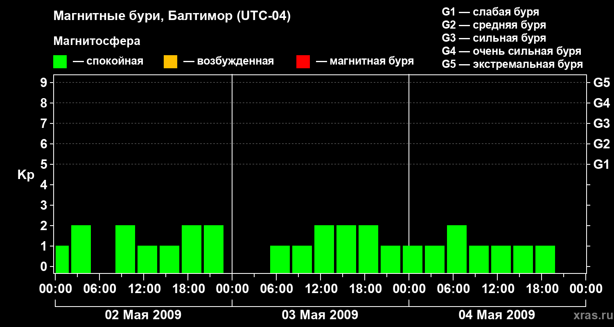Click the 'G5' label on right axis
Image resolution: width=614 pixels, height=327 pixels.
click(602, 83)
